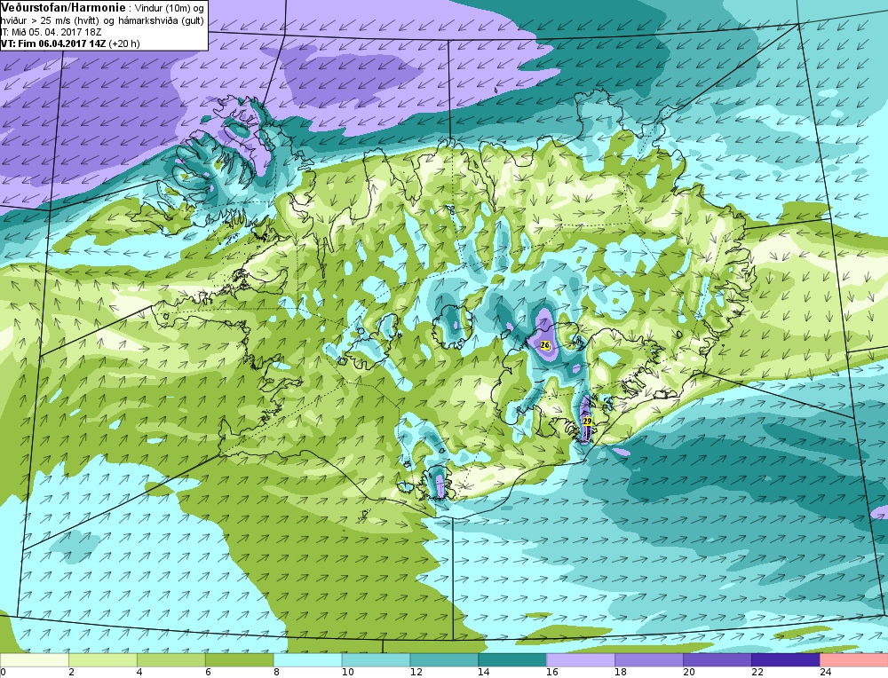Screen dimensions: 888x678
Task: Click the dark teal 14–16 m/s legend swatch
Action: click(x=512, y=660)
